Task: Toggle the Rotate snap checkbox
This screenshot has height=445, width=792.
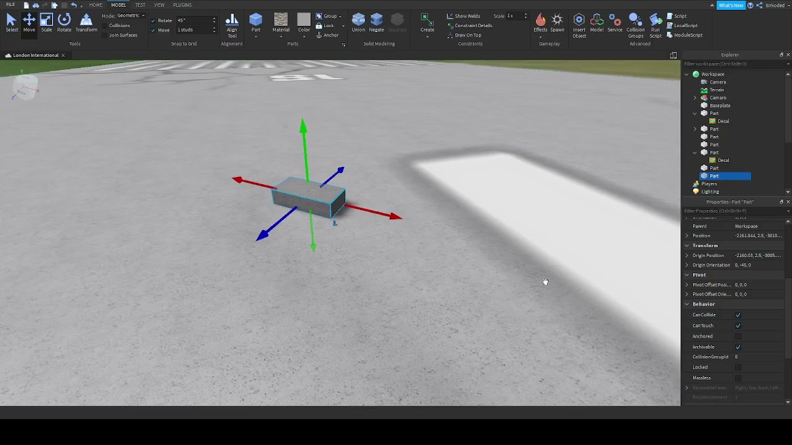Action: click(153, 20)
